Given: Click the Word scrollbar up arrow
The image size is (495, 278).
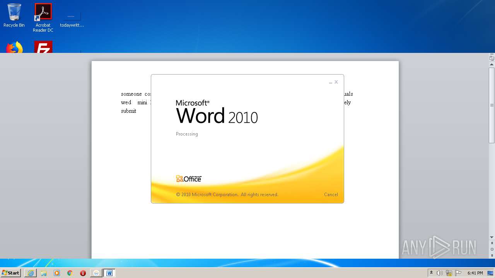Looking at the screenshot, I should click(492, 64).
